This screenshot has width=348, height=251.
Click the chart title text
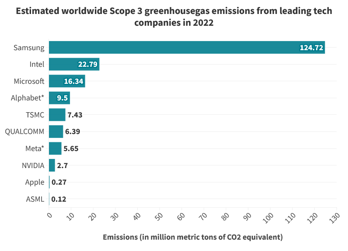point(174,17)
